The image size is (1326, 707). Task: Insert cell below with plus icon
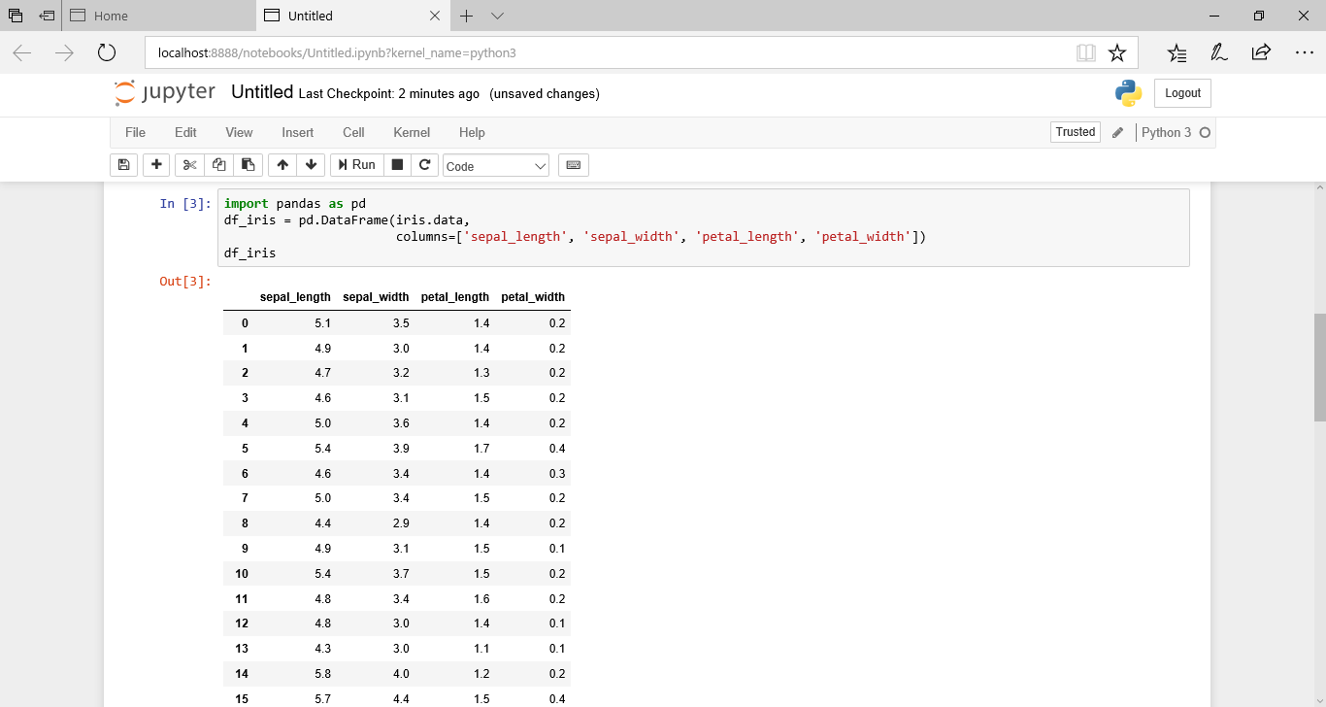coord(156,165)
